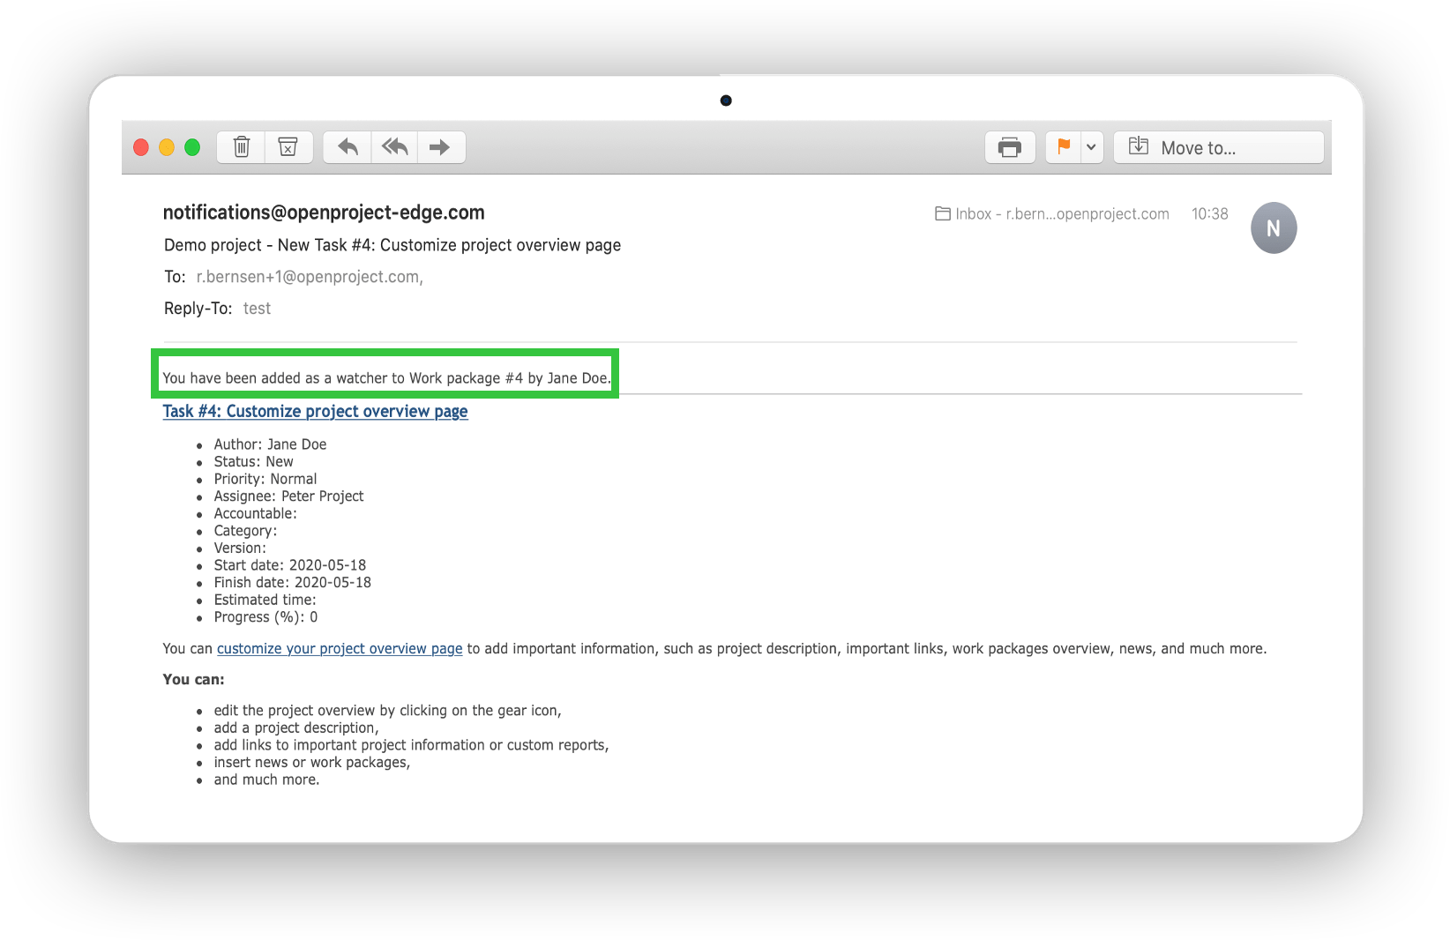
Task: Select the highlighted watcher notification text
Action: click(385, 377)
